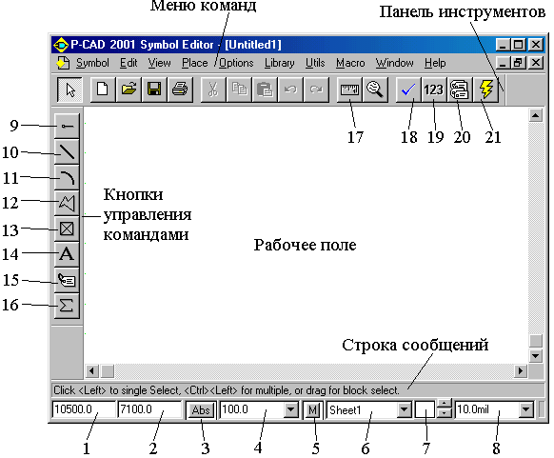The image size is (554, 458).
Task: Validate symbol with the checkmark icon
Action: pos(408,90)
